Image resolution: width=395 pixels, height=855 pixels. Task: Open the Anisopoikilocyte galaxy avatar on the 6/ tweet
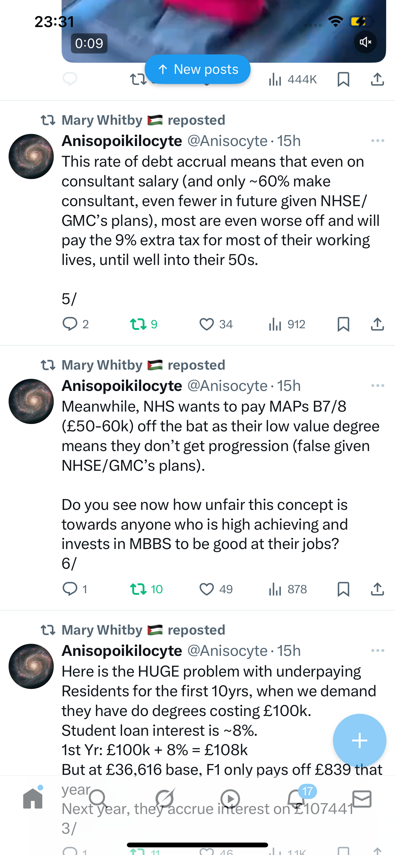31,401
